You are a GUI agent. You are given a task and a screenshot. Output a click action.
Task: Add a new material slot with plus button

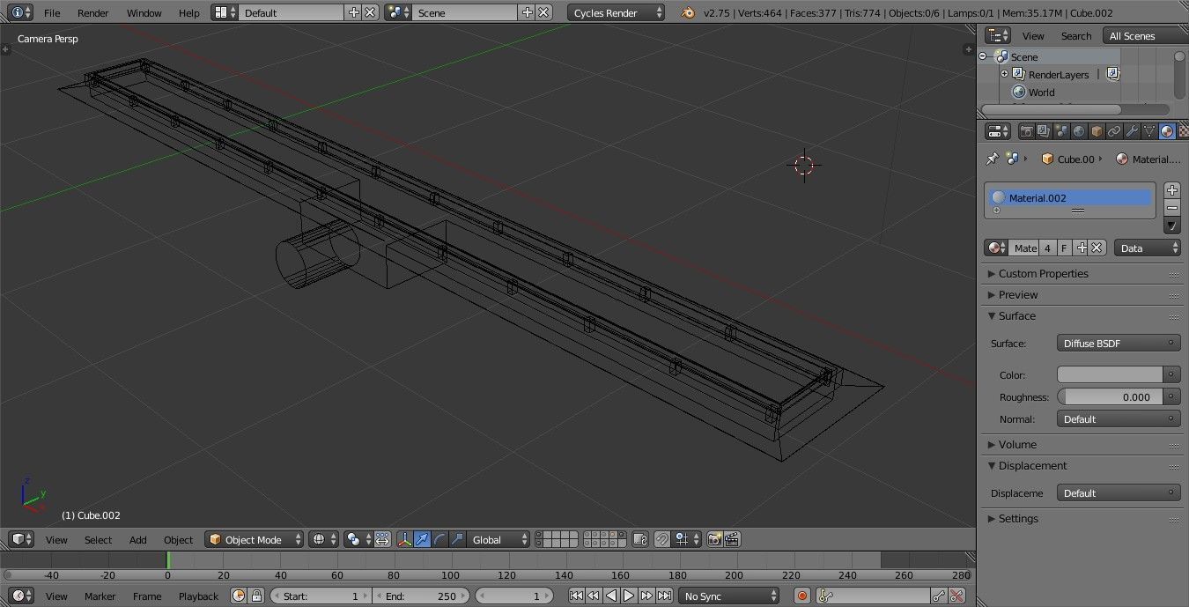(x=1171, y=190)
